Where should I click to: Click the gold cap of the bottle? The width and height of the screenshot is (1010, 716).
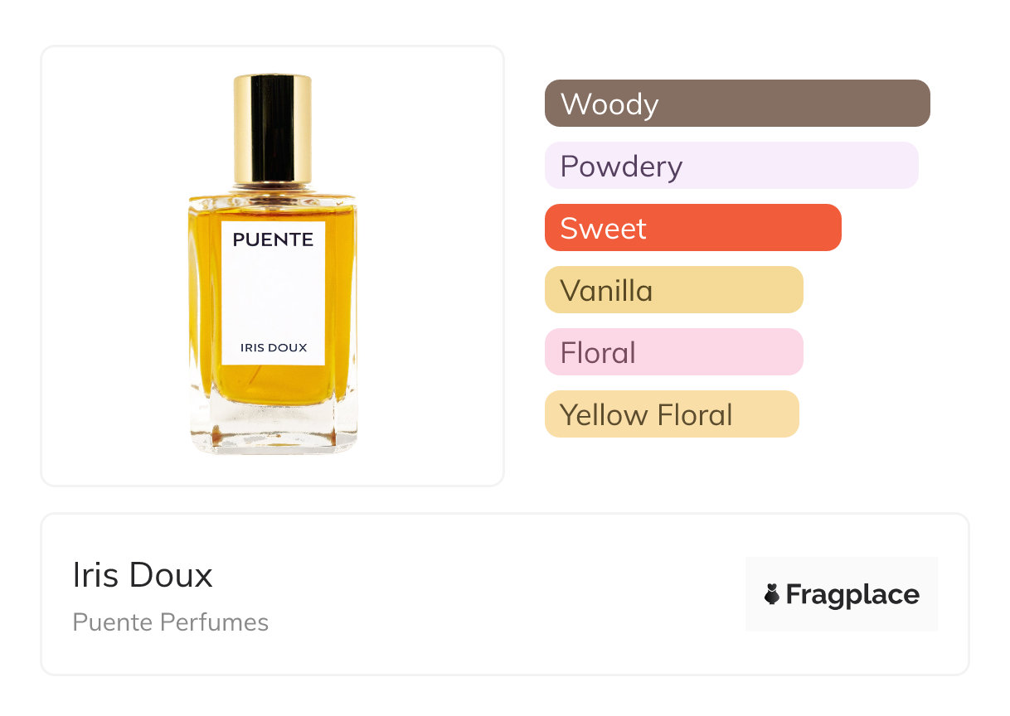273,128
